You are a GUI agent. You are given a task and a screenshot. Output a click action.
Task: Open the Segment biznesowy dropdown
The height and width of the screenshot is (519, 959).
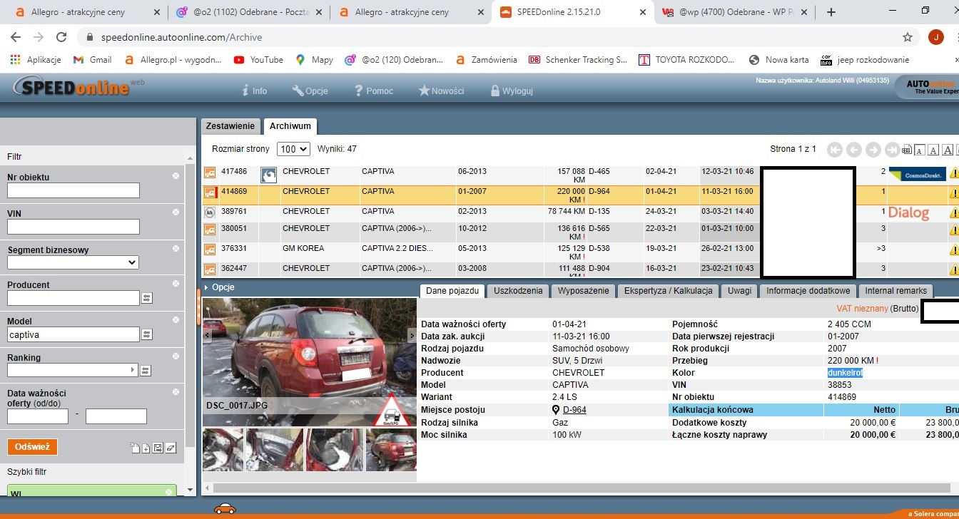73,262
